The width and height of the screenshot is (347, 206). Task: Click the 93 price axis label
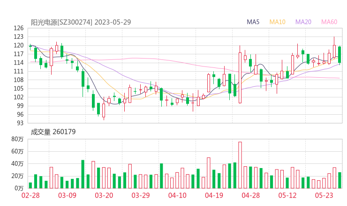coord(20,123)
